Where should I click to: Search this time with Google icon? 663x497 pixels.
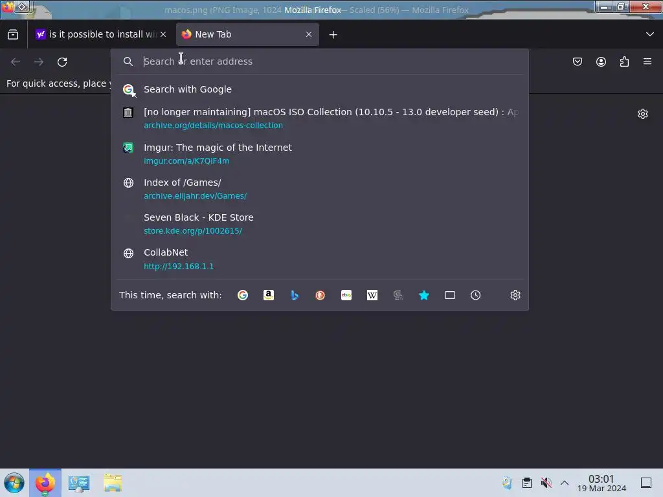pyautogui.click(x=243, y=295)
